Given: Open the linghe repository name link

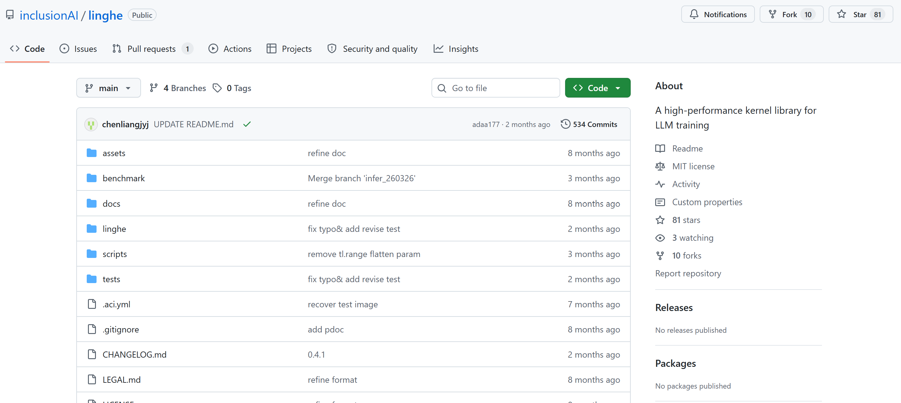Looking at the screenshot, I should pyautogui.click(x=105, y=15).
